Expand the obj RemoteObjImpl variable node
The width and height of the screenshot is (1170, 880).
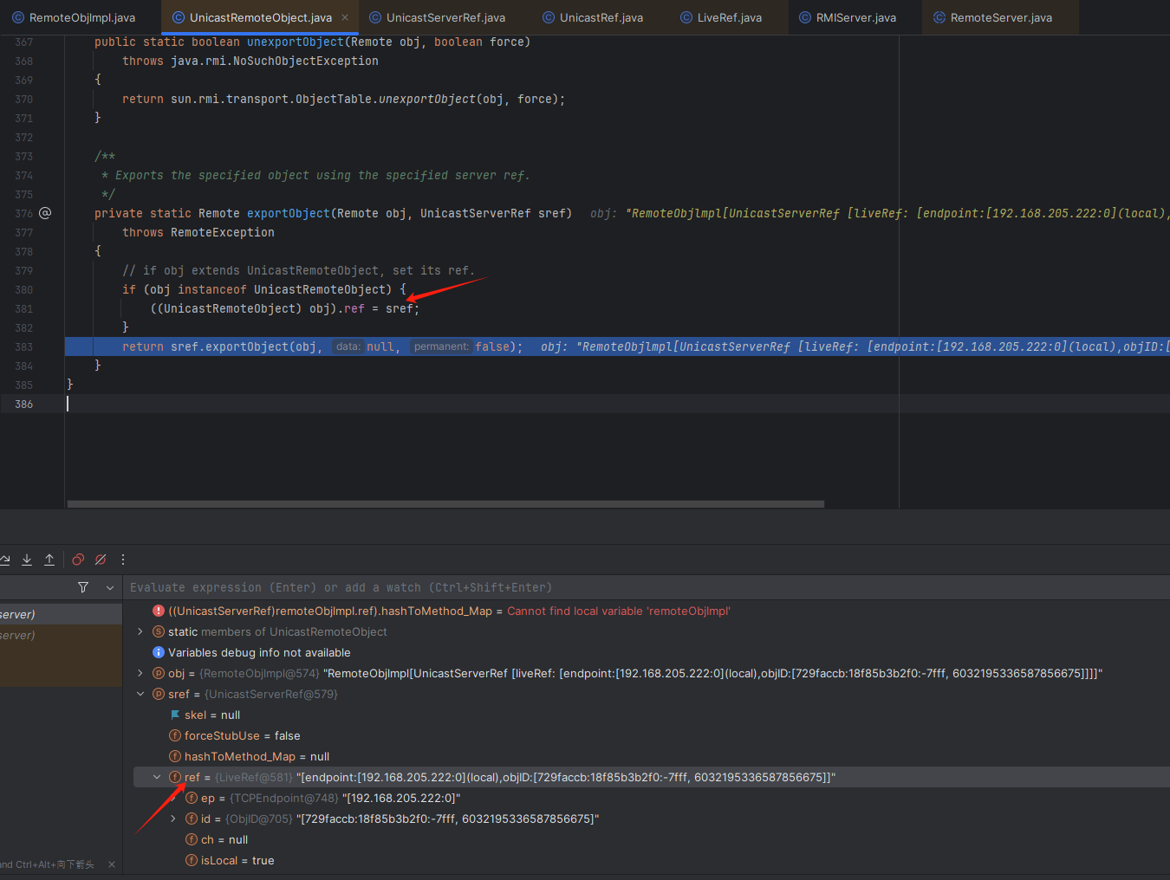tap(140, 673)
